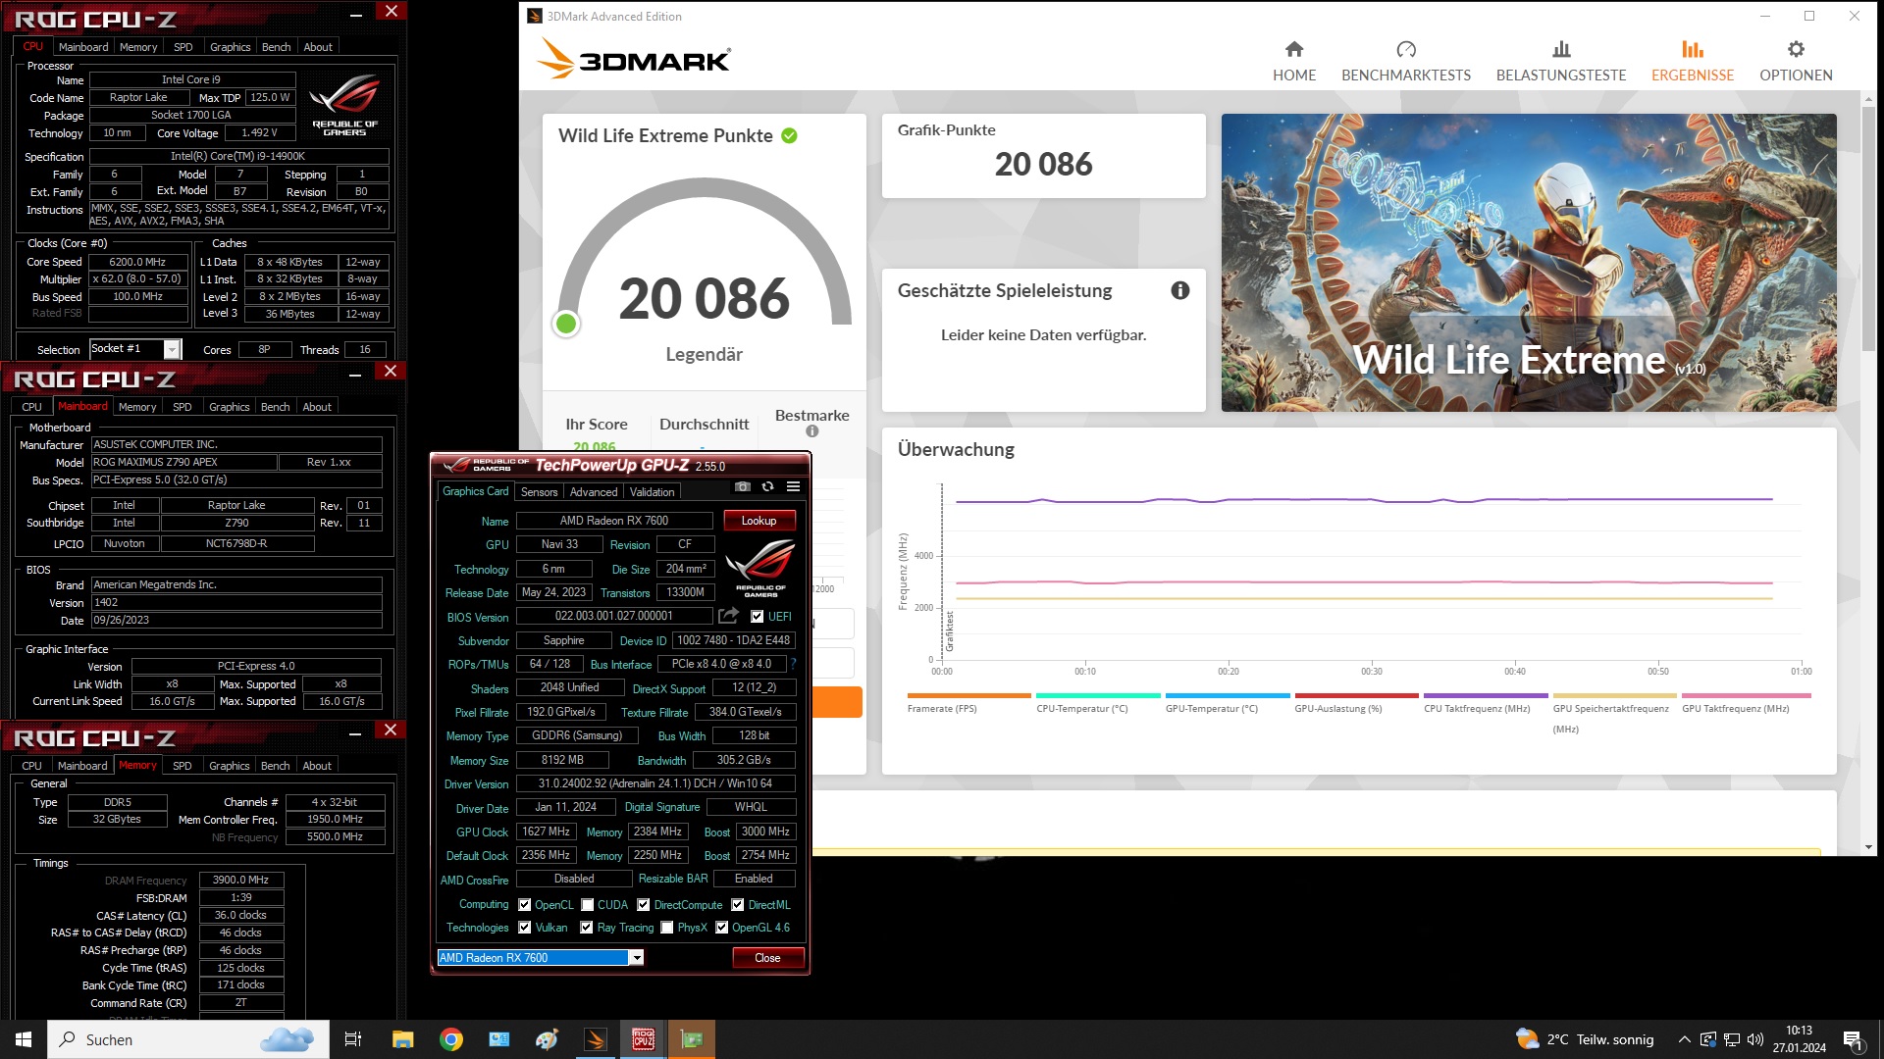Screen dimensions: 1884x1059
Task: Open ERGEBNISSE in 3DMark navigation
Action: coord(1693,62)
